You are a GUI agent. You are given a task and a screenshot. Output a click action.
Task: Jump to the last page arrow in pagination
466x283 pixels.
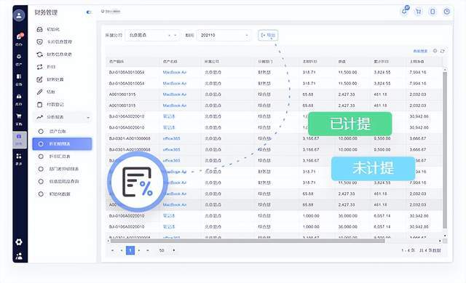click(x=147, y=250)
